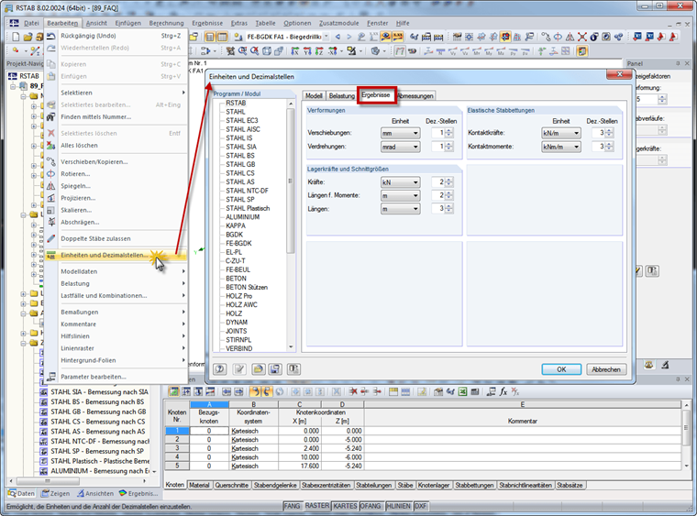Choose Parameter bearbeiten menu entry

pos(116,377)
